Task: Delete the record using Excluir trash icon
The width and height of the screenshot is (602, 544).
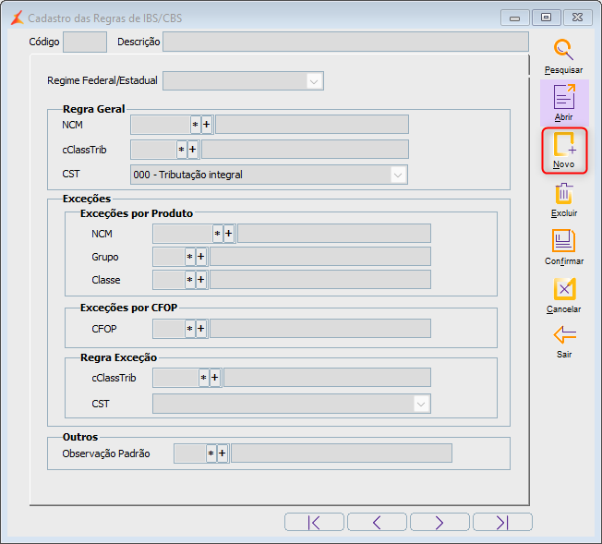Action: pos(563,194)
